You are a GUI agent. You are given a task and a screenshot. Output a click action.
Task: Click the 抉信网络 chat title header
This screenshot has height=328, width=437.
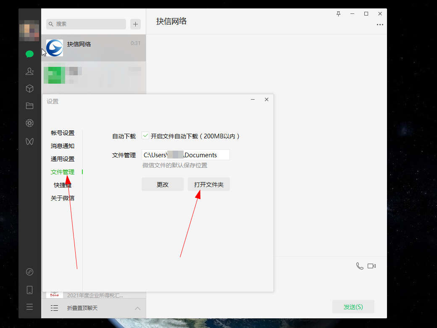click(171, 21)
